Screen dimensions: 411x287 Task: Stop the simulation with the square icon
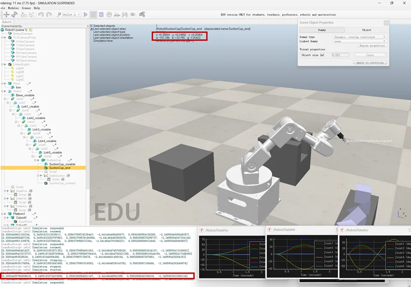(101, 15)
